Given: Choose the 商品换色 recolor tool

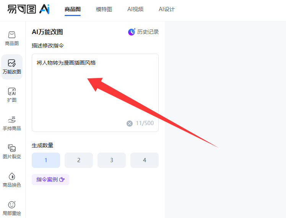Looking at the screenshot, I should click(x=11, y=180).
